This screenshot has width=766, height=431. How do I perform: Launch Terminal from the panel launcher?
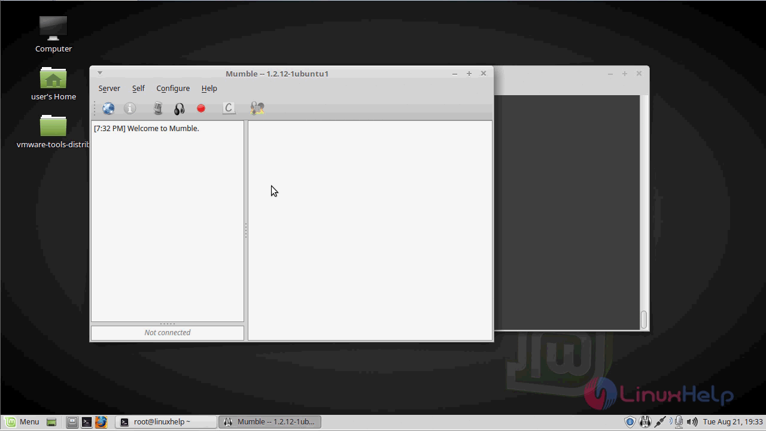click(87, 422)
